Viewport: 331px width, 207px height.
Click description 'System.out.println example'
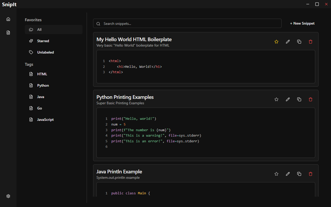coord(118,178)
